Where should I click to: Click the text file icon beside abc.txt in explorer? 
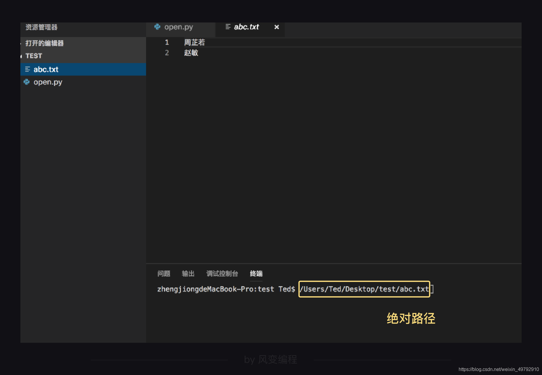[27, 69]
